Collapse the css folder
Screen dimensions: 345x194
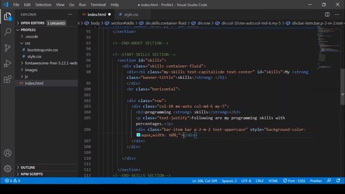coord(27,43)
